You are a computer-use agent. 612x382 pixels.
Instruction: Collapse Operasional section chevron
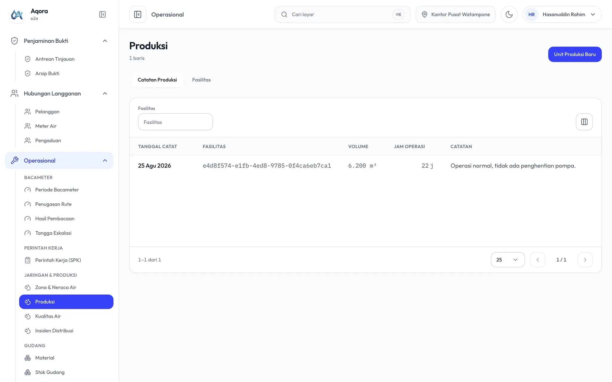click(105, 161)
